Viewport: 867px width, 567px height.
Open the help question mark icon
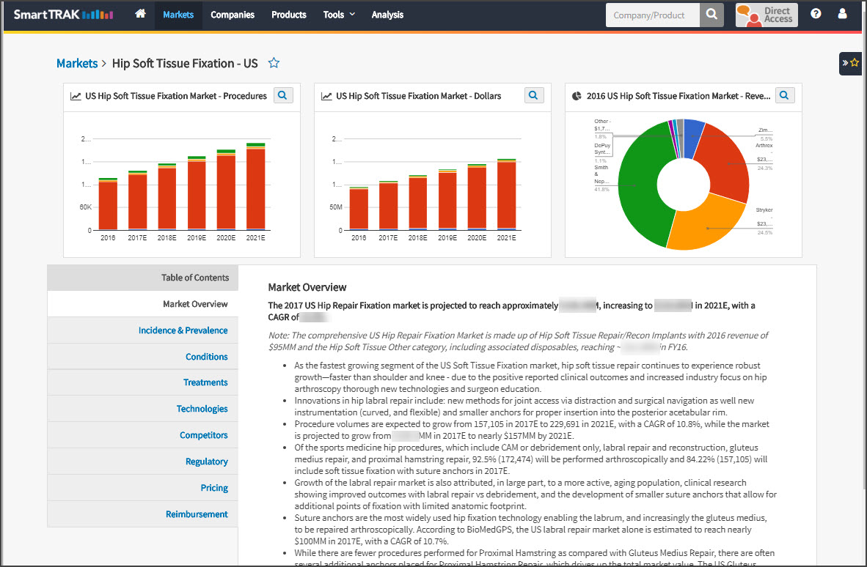[816, 14]
